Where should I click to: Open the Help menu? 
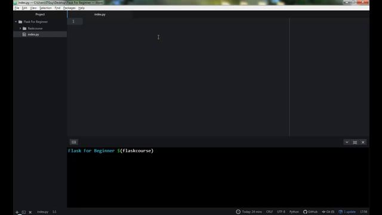point(81,8)
